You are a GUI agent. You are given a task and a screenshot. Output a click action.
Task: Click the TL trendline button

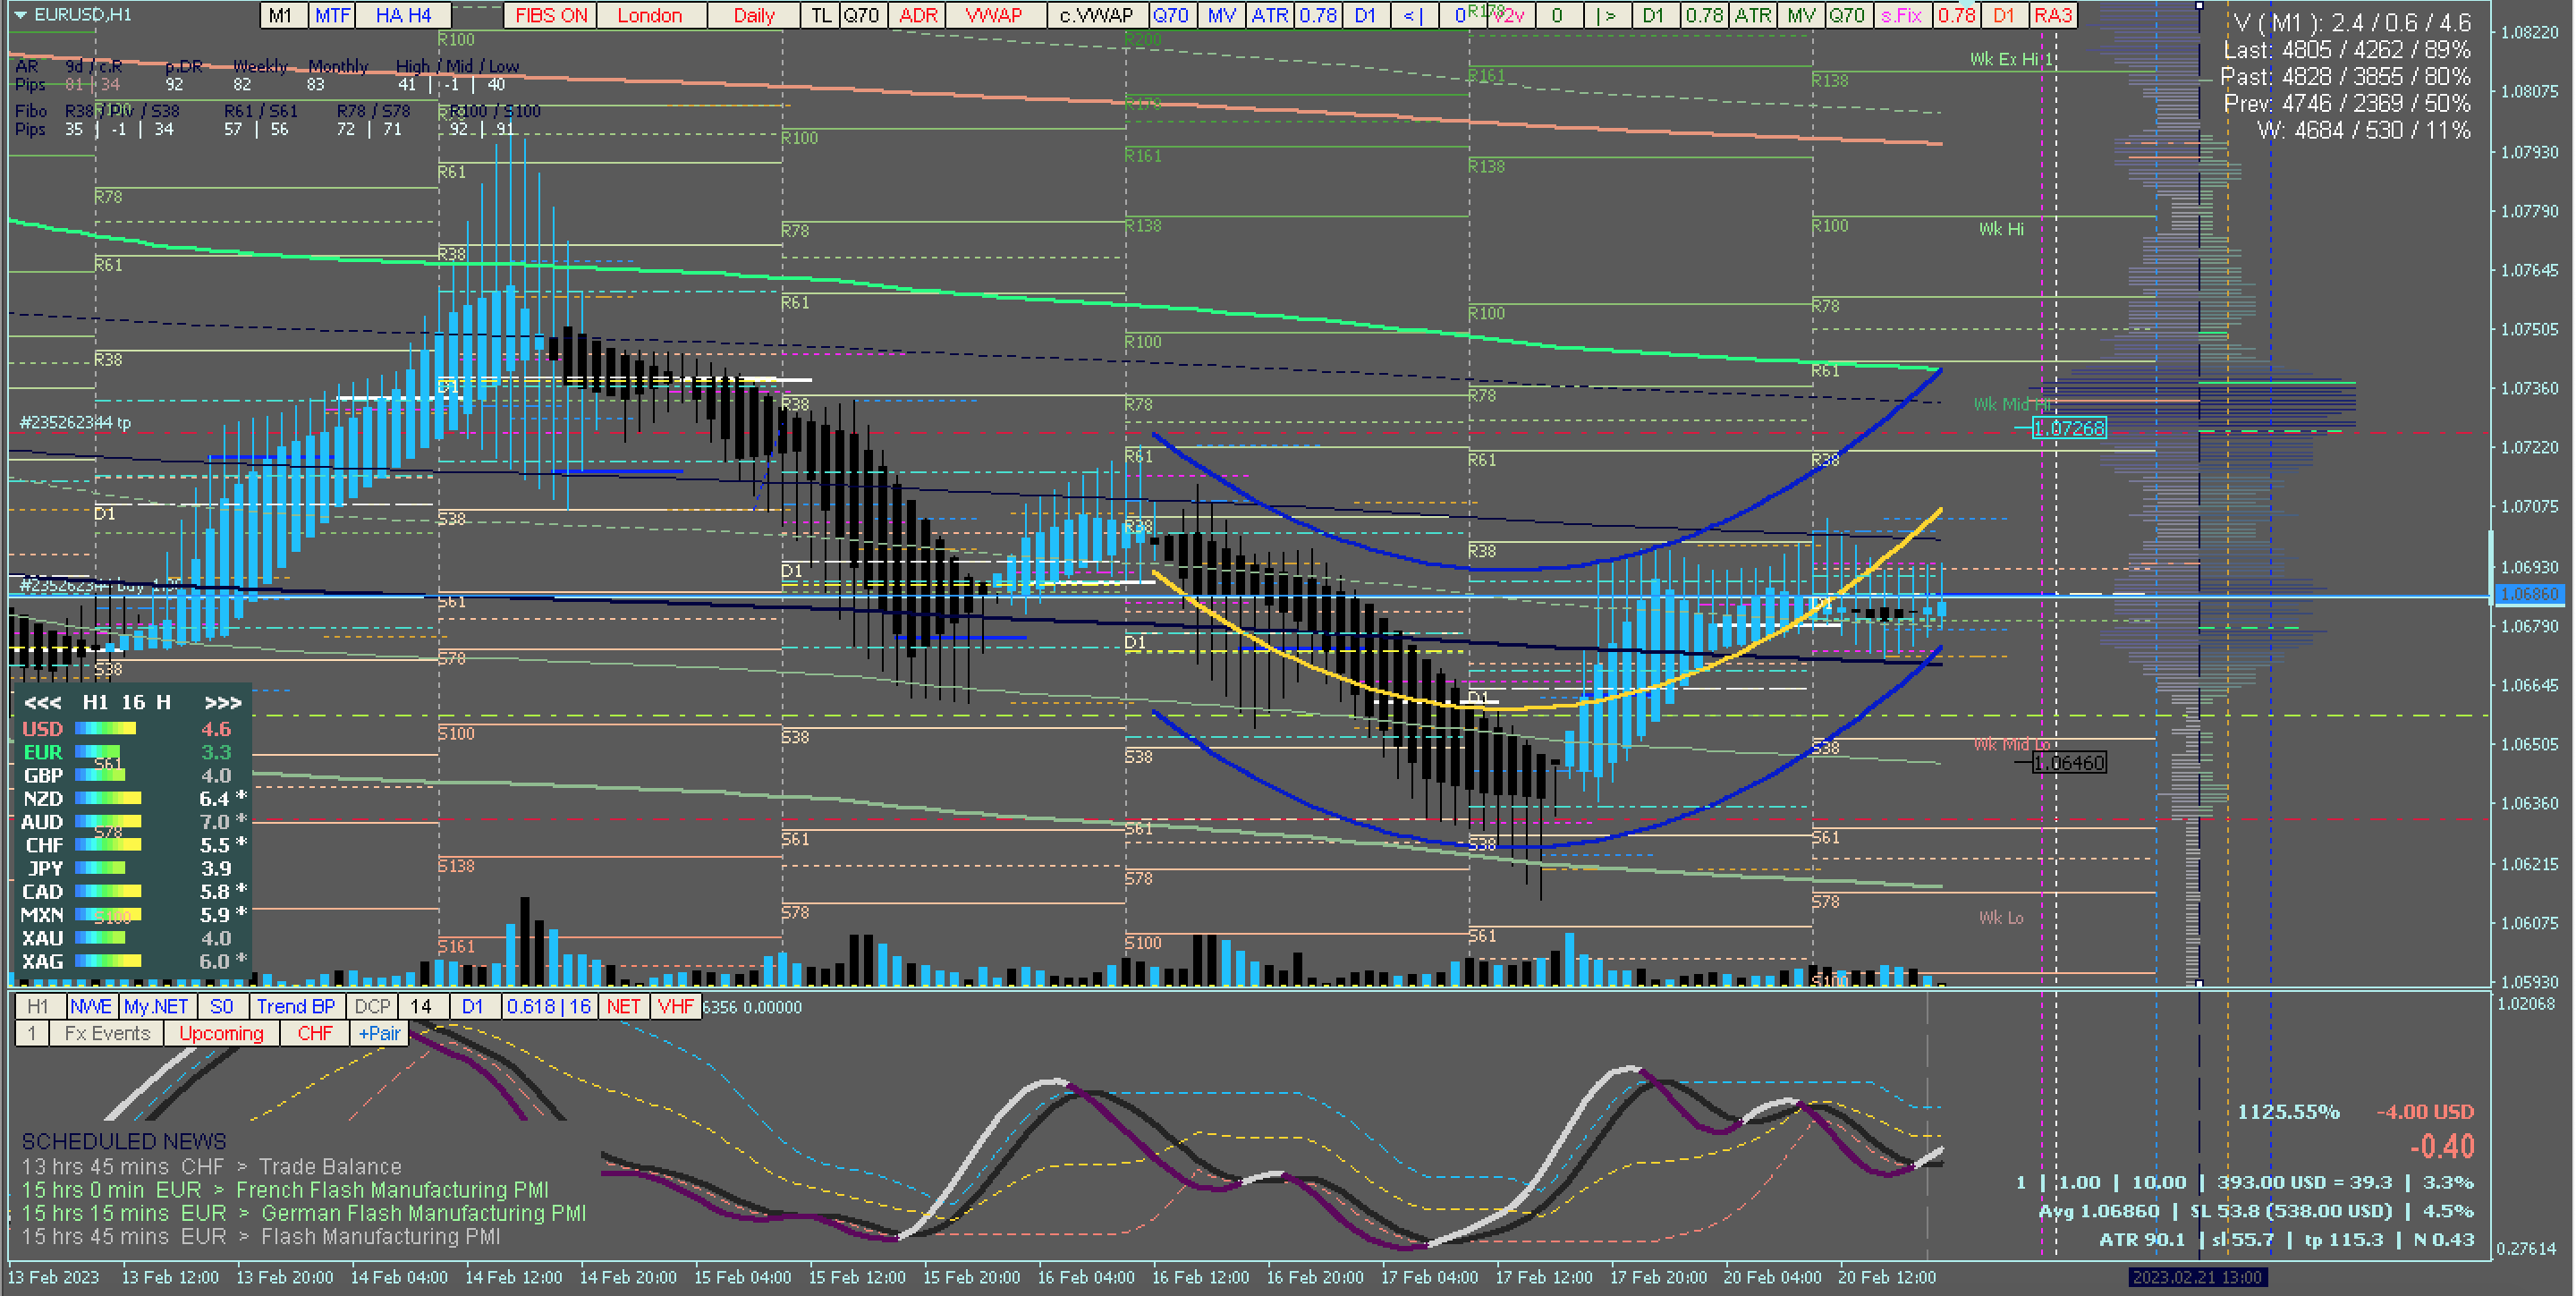click(820, 15)
